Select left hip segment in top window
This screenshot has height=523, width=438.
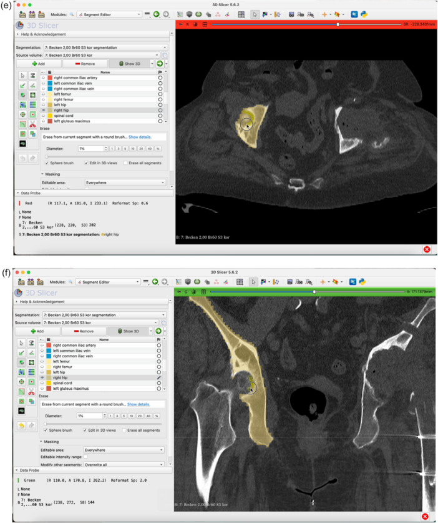(60, 105)
